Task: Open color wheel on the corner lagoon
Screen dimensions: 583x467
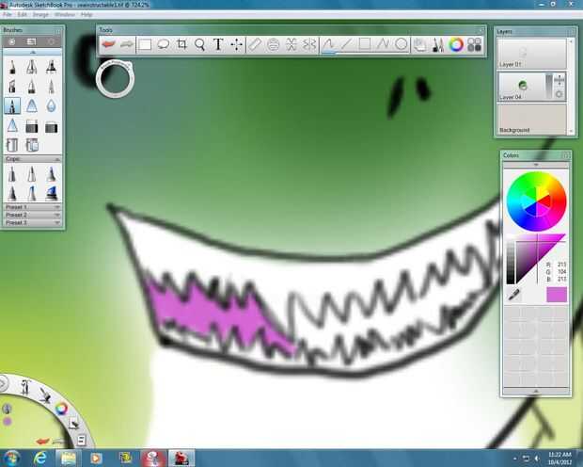Action: point(61,409)
